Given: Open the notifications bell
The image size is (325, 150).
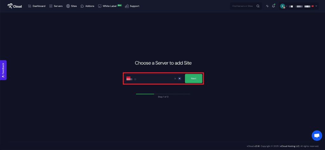Looking at the screenshot, I should coord(274,6).
